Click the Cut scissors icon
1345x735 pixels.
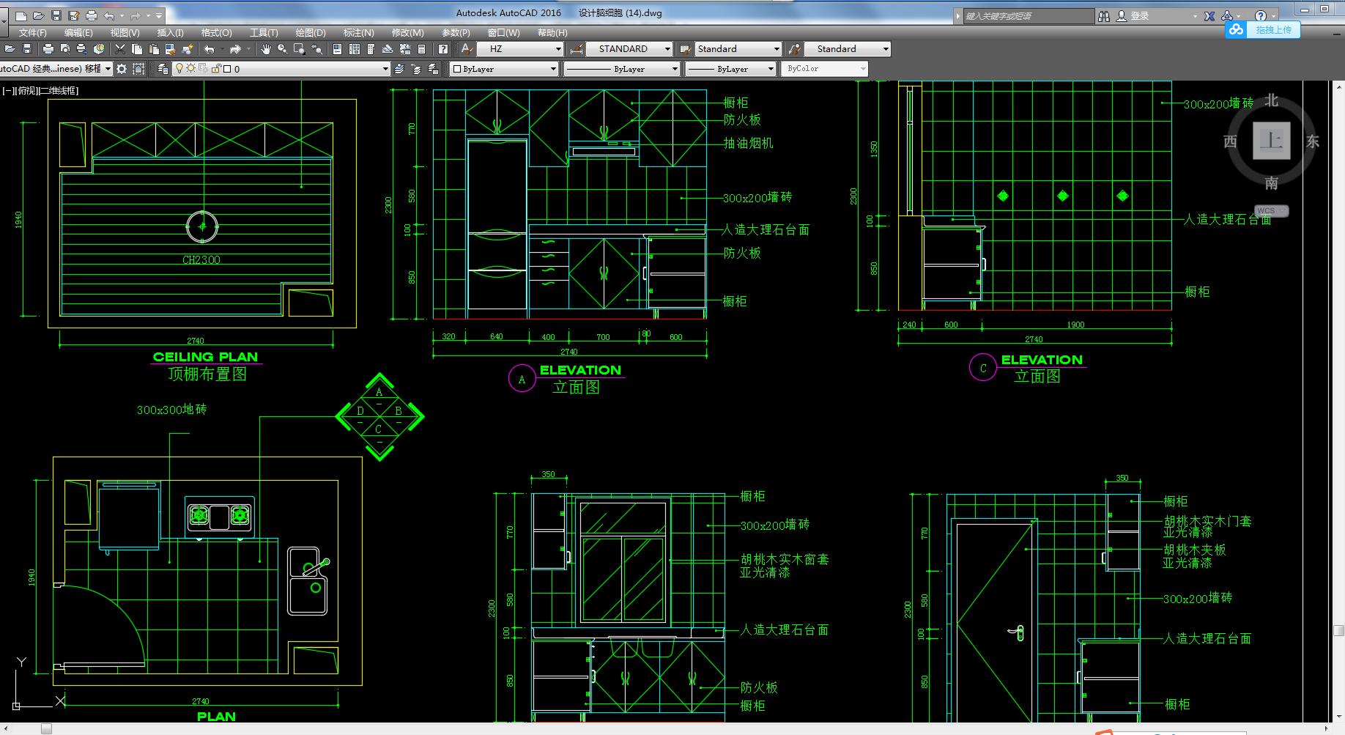119,49
